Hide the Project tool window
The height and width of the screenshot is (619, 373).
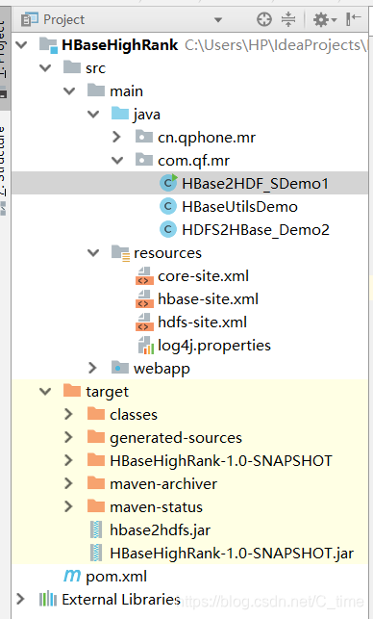click(353, 19)
